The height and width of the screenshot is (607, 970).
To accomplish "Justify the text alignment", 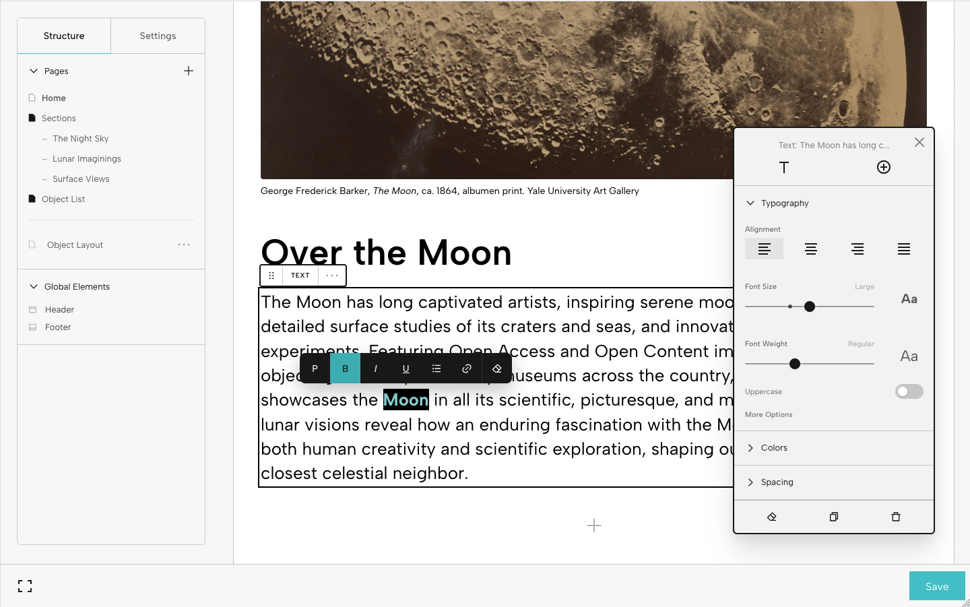I will (904, 249).
